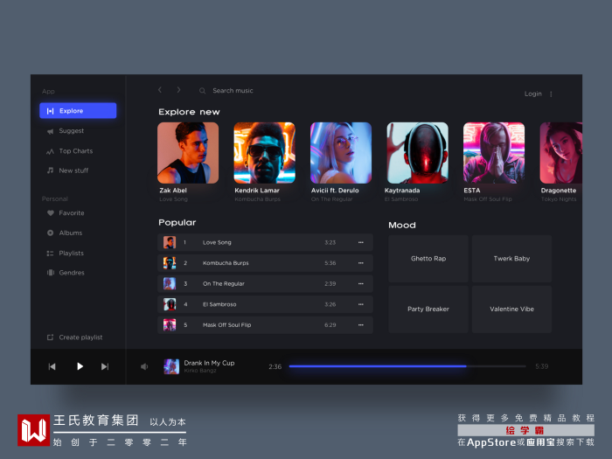Mute audio with the speaker icon

[x=144, y=366]
